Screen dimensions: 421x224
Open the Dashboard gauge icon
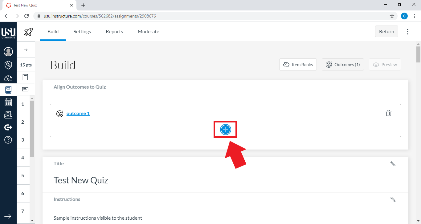[x=8, y=78]
